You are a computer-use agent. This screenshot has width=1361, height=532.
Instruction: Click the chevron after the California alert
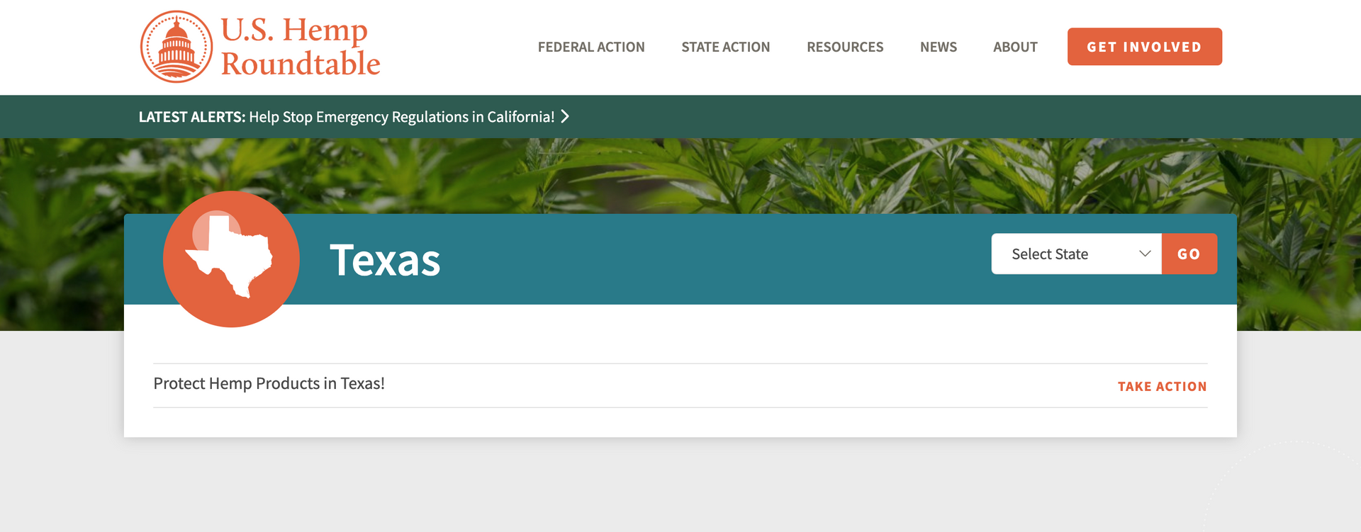coord(565,116)
